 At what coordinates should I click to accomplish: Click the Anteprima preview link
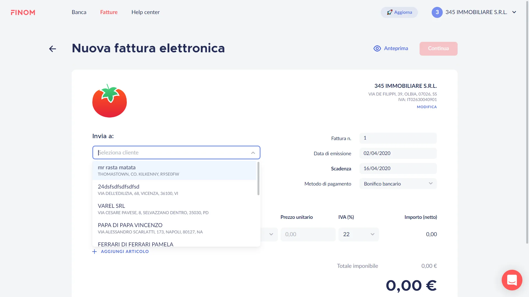coord(391,48)
